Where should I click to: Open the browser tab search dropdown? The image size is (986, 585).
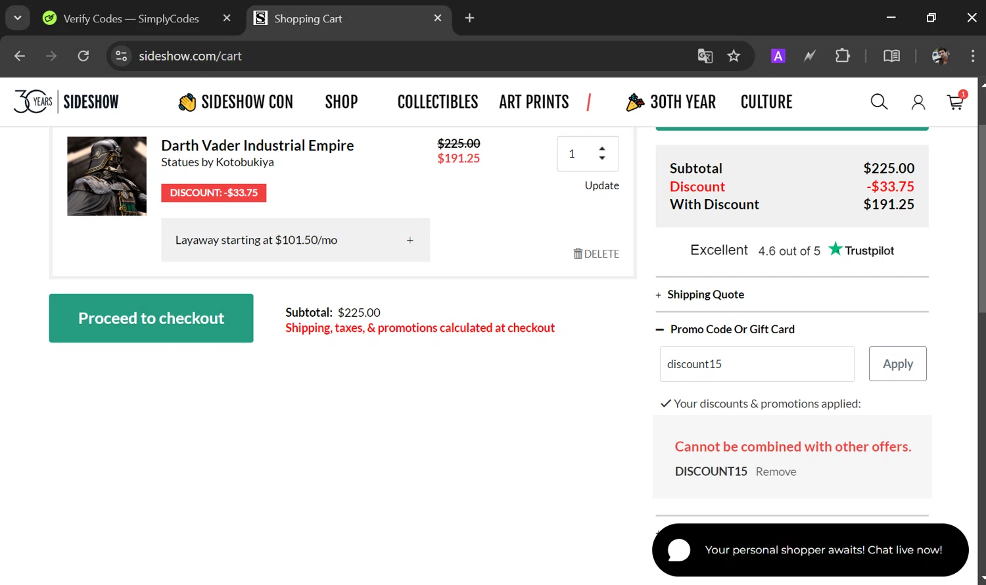(x=18, y=18)
